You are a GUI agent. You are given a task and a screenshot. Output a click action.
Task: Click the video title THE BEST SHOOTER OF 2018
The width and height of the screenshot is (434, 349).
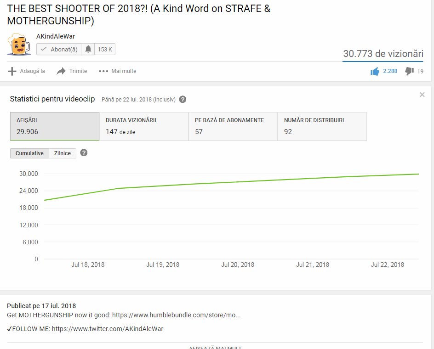coord(139,15)
